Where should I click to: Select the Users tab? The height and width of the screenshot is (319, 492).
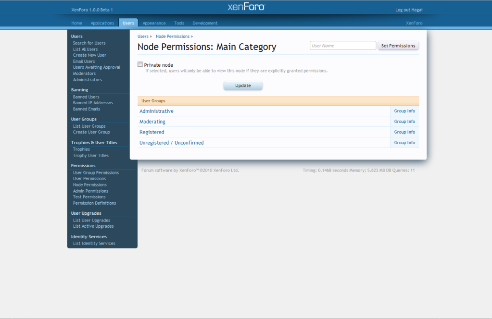pos(128,23)
